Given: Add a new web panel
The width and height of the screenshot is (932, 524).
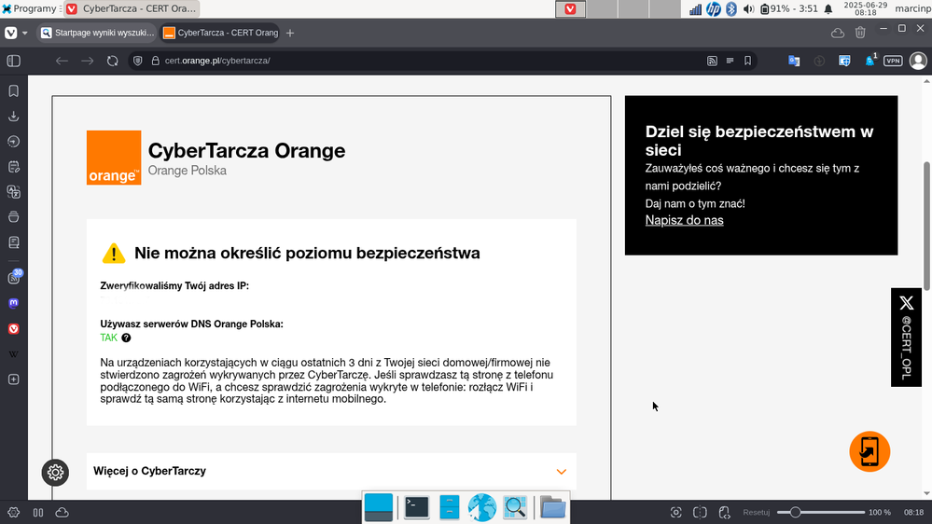Looking at the screenshot, I should coord(14,379).
